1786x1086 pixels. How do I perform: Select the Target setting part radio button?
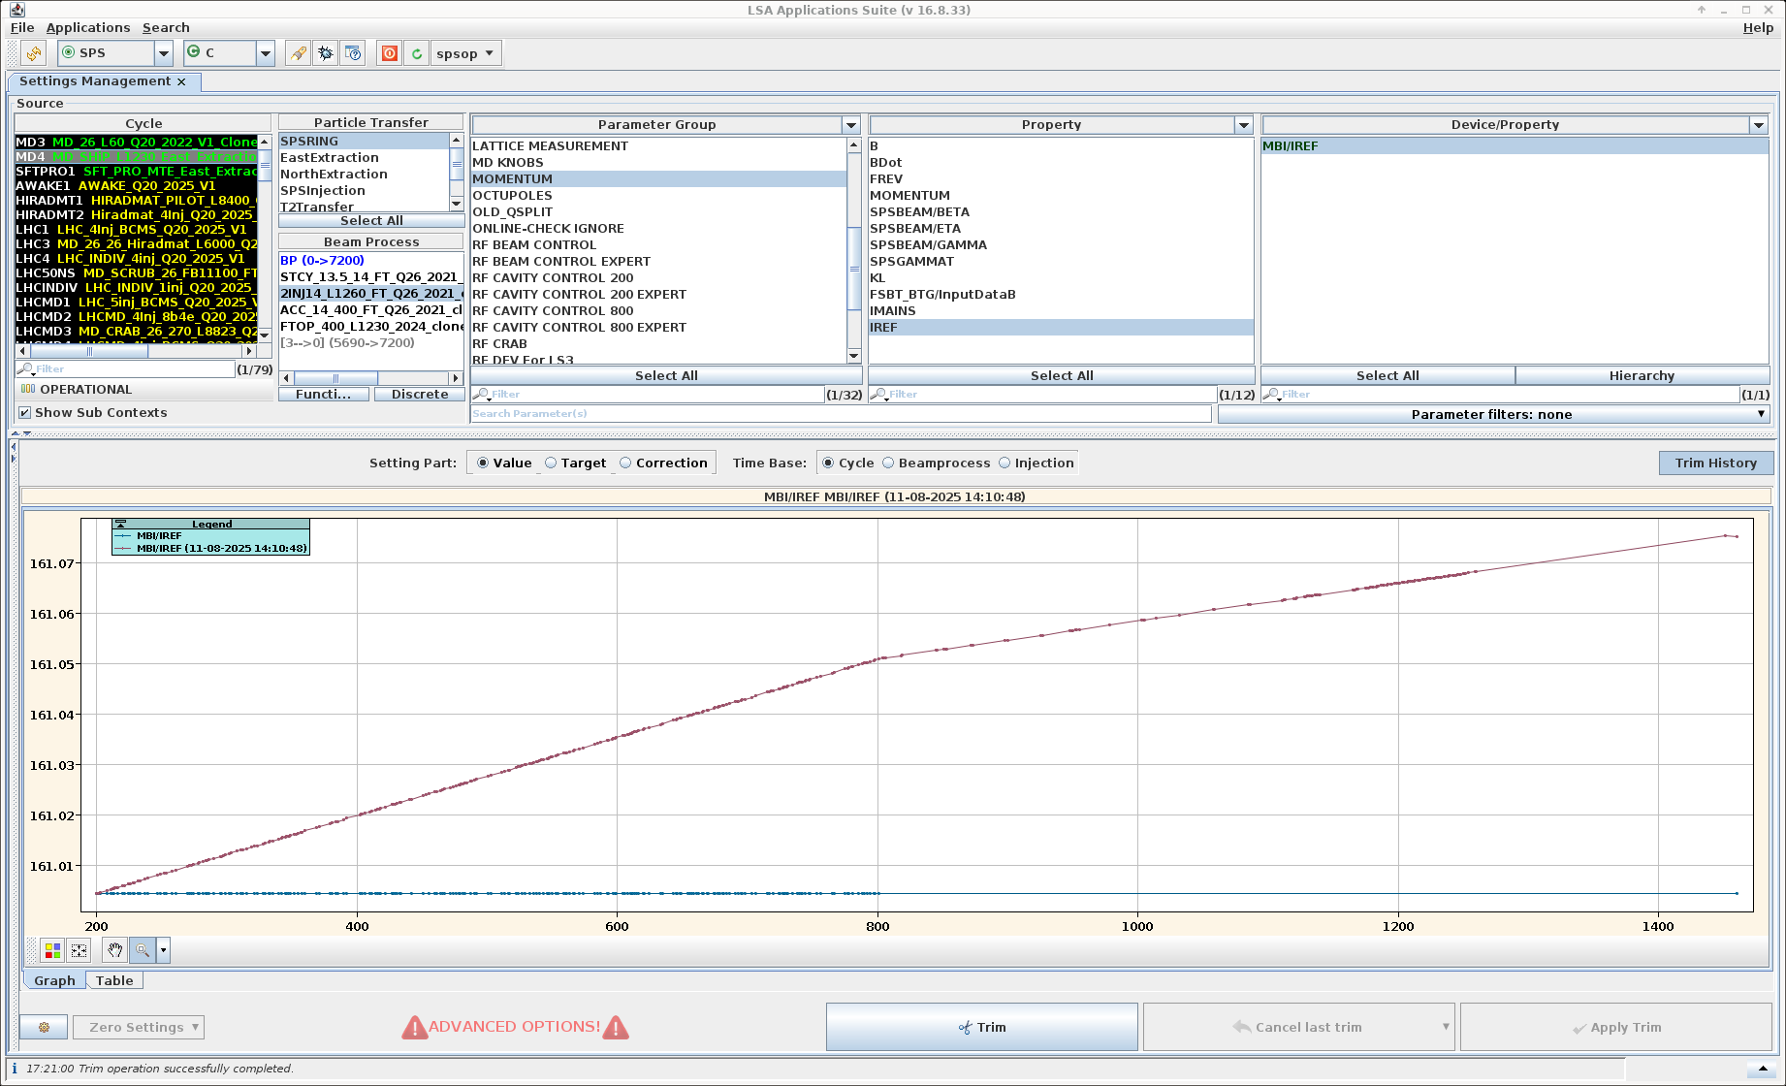(x=551, y=463)
